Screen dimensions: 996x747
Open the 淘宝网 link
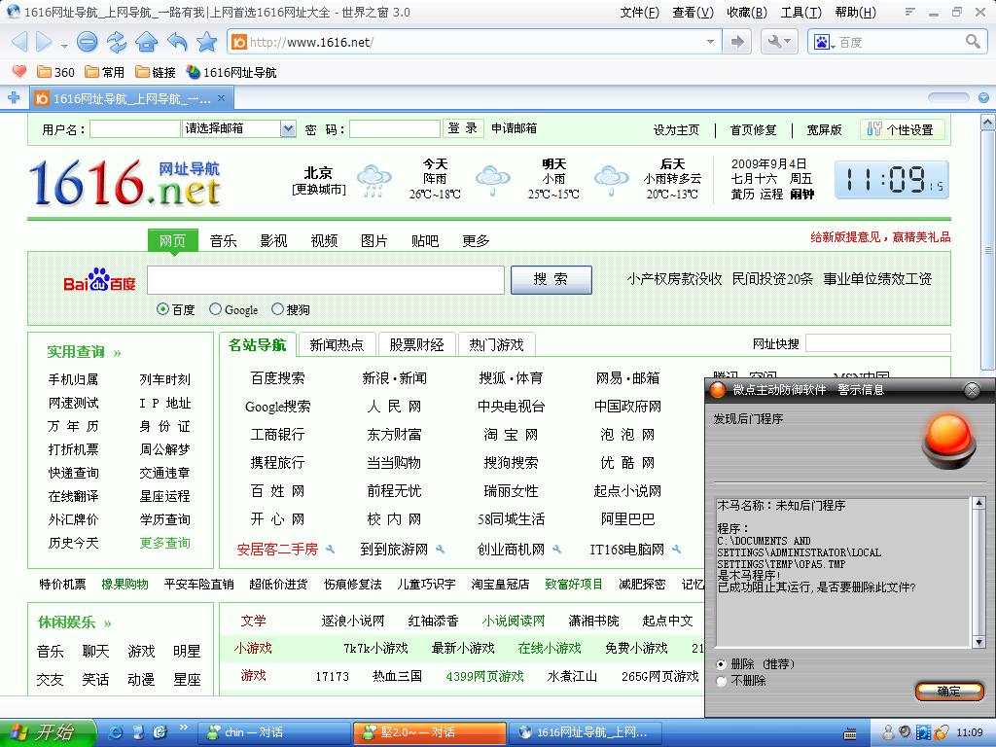click(511, 435)
